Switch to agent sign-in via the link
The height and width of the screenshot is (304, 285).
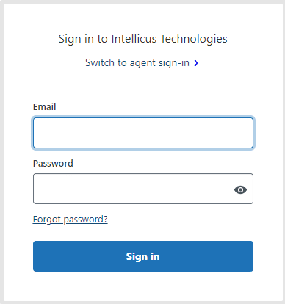(x=142, y=63)
